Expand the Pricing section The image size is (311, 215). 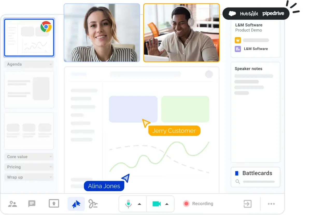(29, 167)
